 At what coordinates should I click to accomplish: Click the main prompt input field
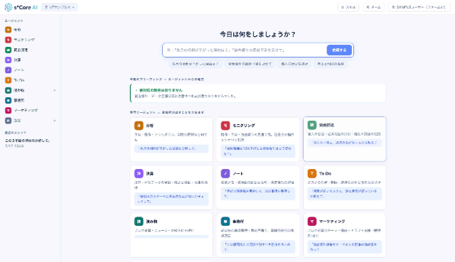[x=245, y=50]
